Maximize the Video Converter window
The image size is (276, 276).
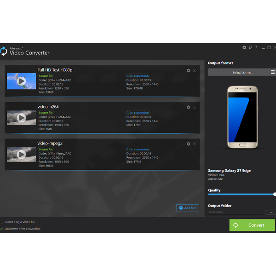pos(269,47)
